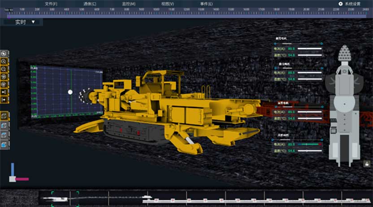The height and width of the screenshot is (207, 373).
Task: Click the gear icon next to 系统设置
Action: tap(340, 4)
